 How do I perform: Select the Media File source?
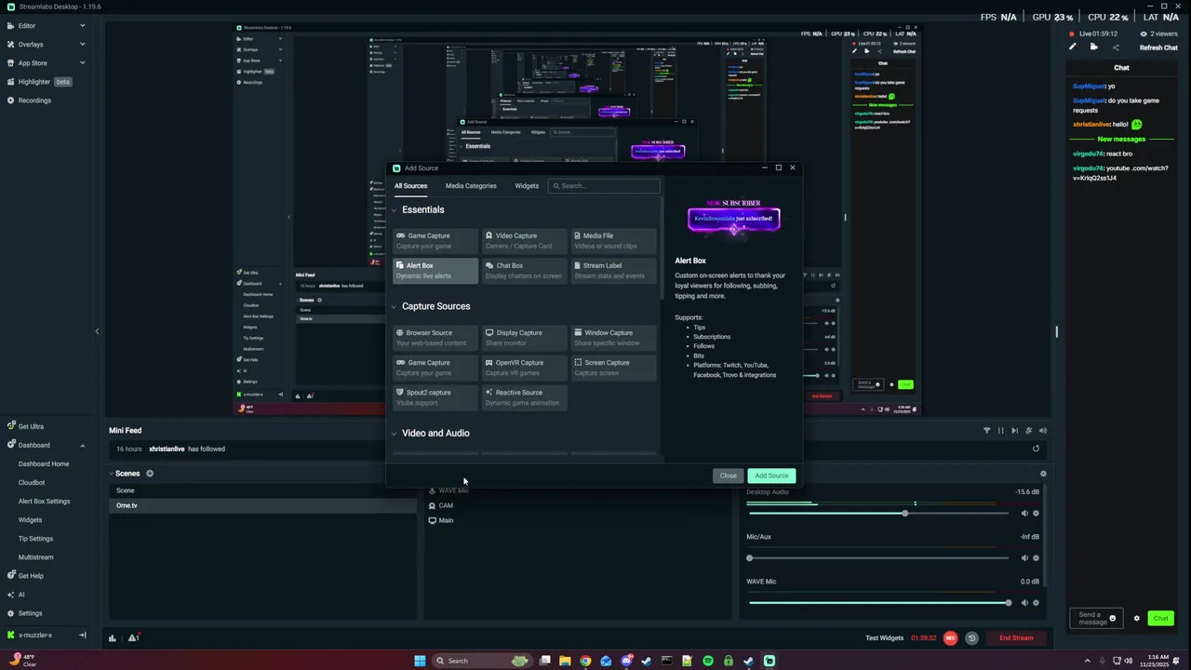613,240
